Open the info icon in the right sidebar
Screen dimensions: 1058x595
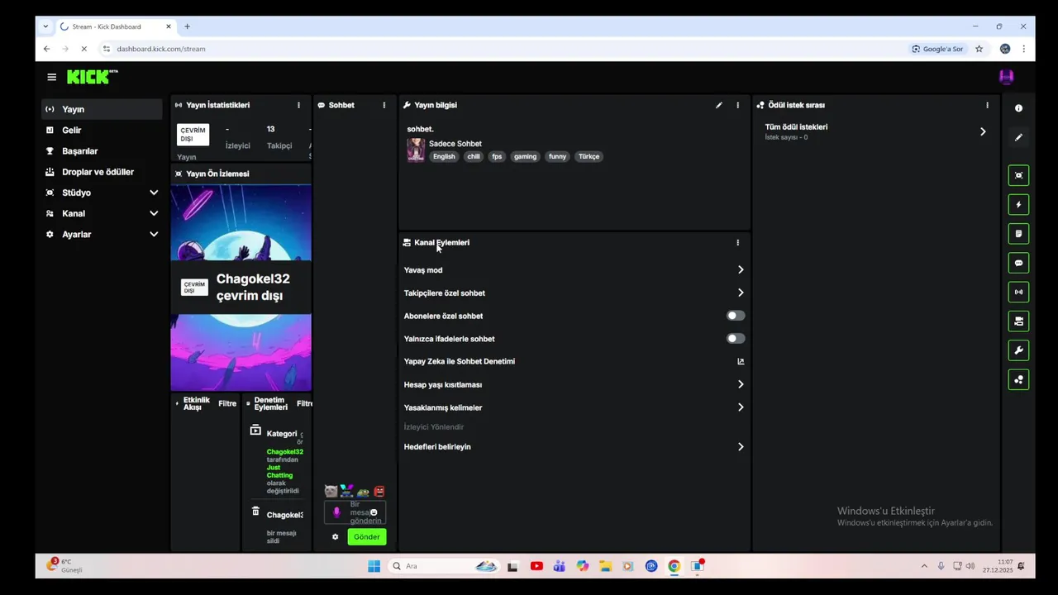pyautogui.click(x=1018, y=108)
